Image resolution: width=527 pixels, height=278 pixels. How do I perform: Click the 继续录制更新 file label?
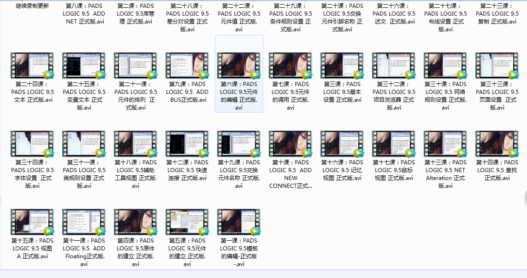[32, 6]
